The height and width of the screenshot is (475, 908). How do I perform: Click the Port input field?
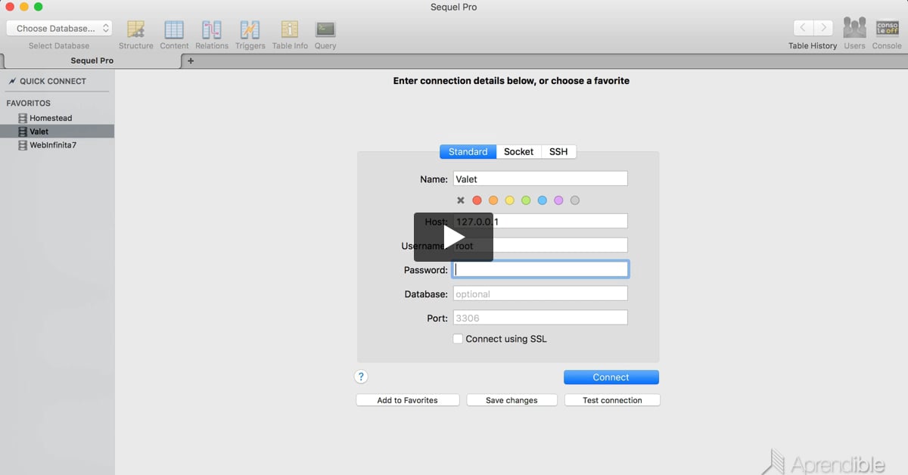(x=540, y=318)
